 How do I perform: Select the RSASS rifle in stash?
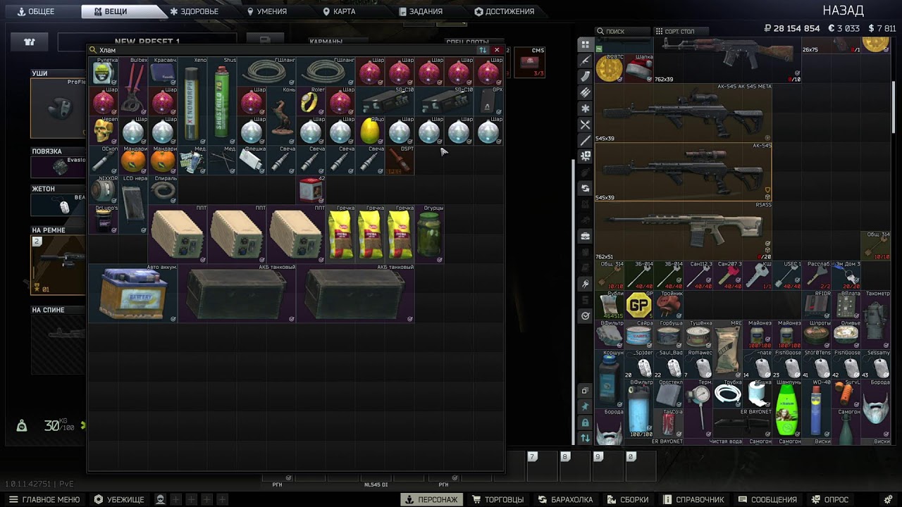pyautogui.click(x=684, y=231)
